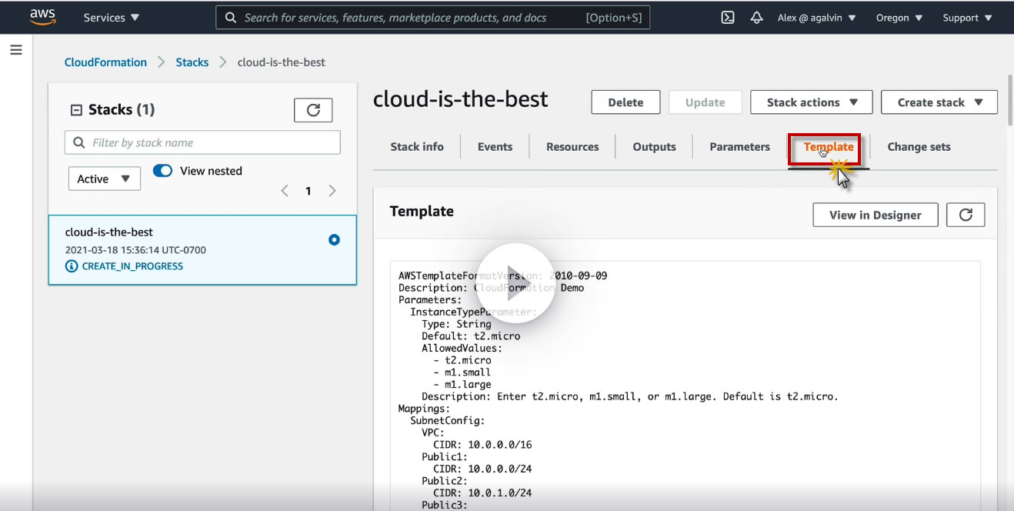Focus the Filter by stack name field
1014x511 pixels.
tap(202, 142)
